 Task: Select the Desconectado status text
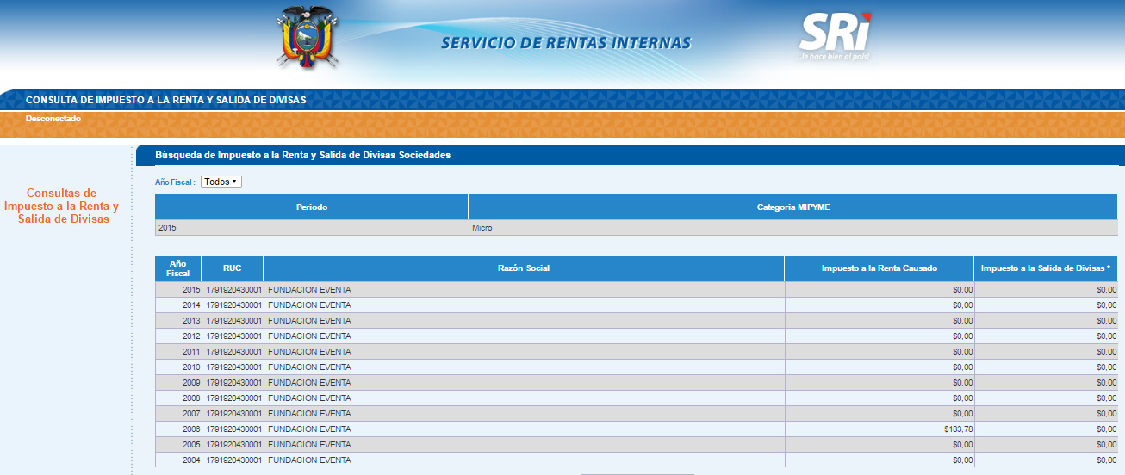(x=53, y=119)
